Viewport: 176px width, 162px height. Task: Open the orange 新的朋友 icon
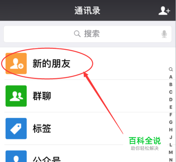16,63
